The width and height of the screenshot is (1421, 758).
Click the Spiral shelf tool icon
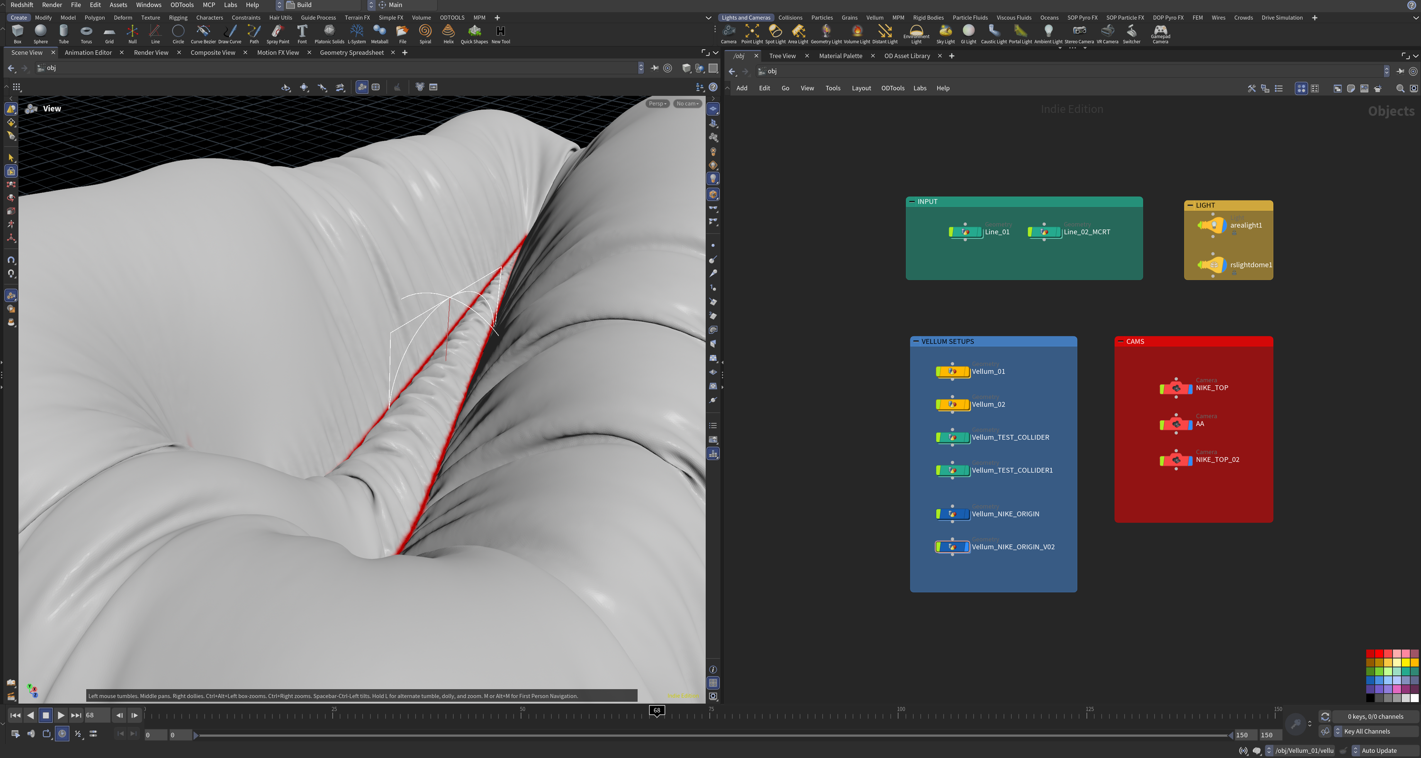pyautogui.click(x=425, y=34)
